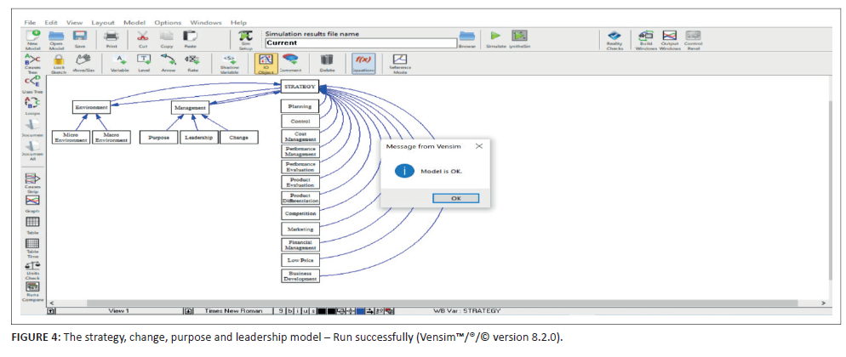Select the Rate tool
Screen dimensions: 846x357
tap(192, 61)
